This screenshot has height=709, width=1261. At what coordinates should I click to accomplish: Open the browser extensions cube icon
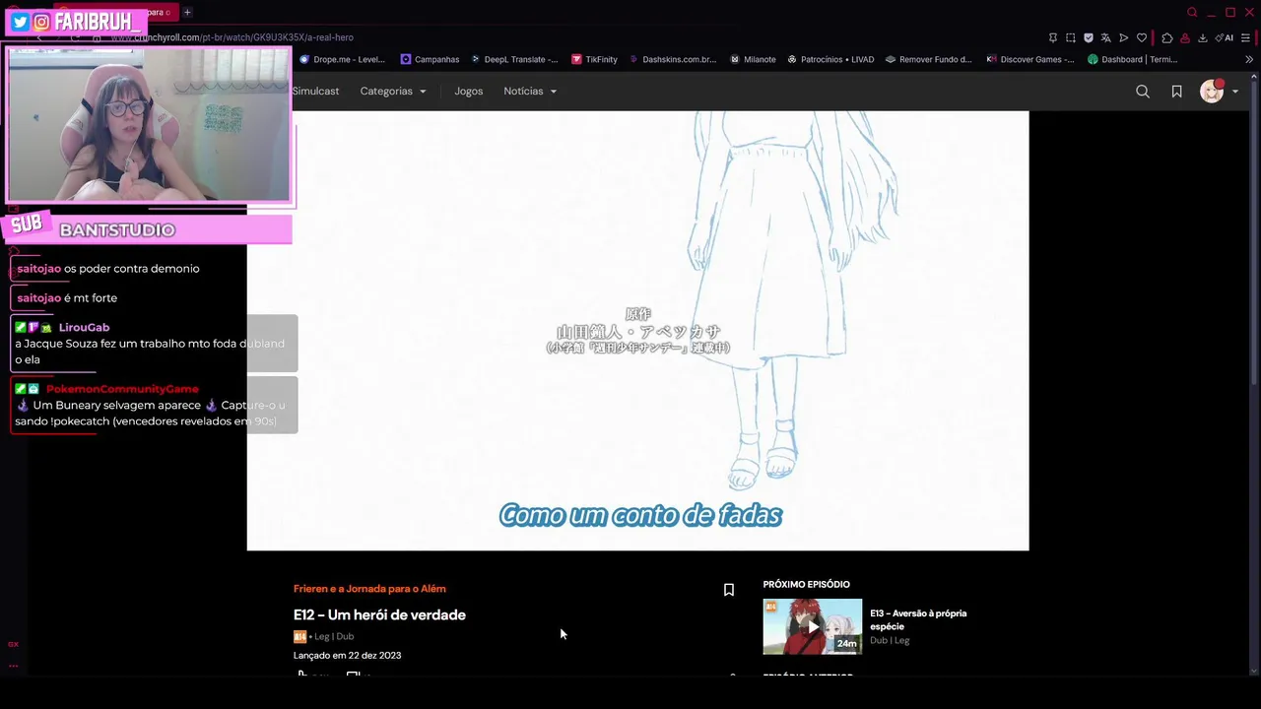[1167, 37]
